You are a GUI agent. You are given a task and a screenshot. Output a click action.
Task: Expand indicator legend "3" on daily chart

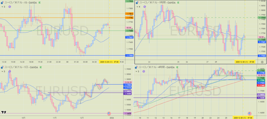[x=3, y=71]
